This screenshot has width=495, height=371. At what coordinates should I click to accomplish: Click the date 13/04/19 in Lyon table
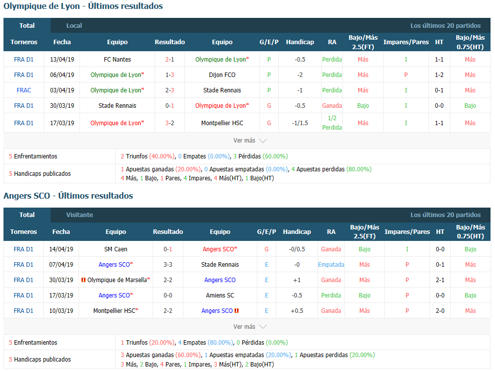[62, 59]
